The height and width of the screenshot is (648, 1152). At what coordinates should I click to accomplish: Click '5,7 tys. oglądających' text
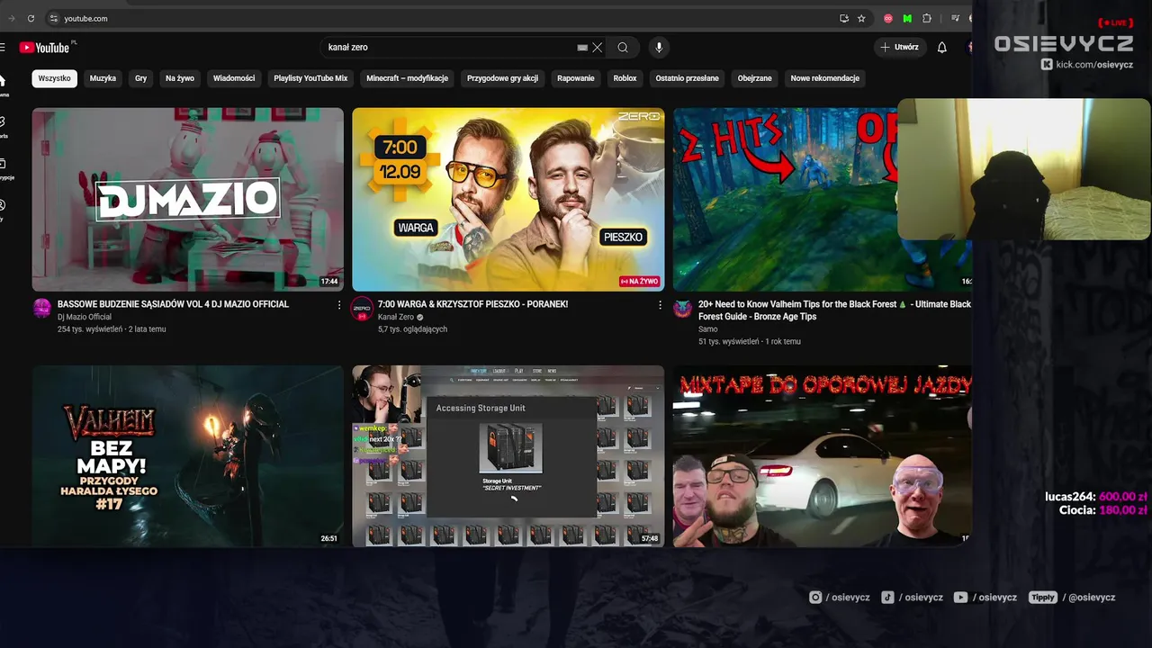412,329
